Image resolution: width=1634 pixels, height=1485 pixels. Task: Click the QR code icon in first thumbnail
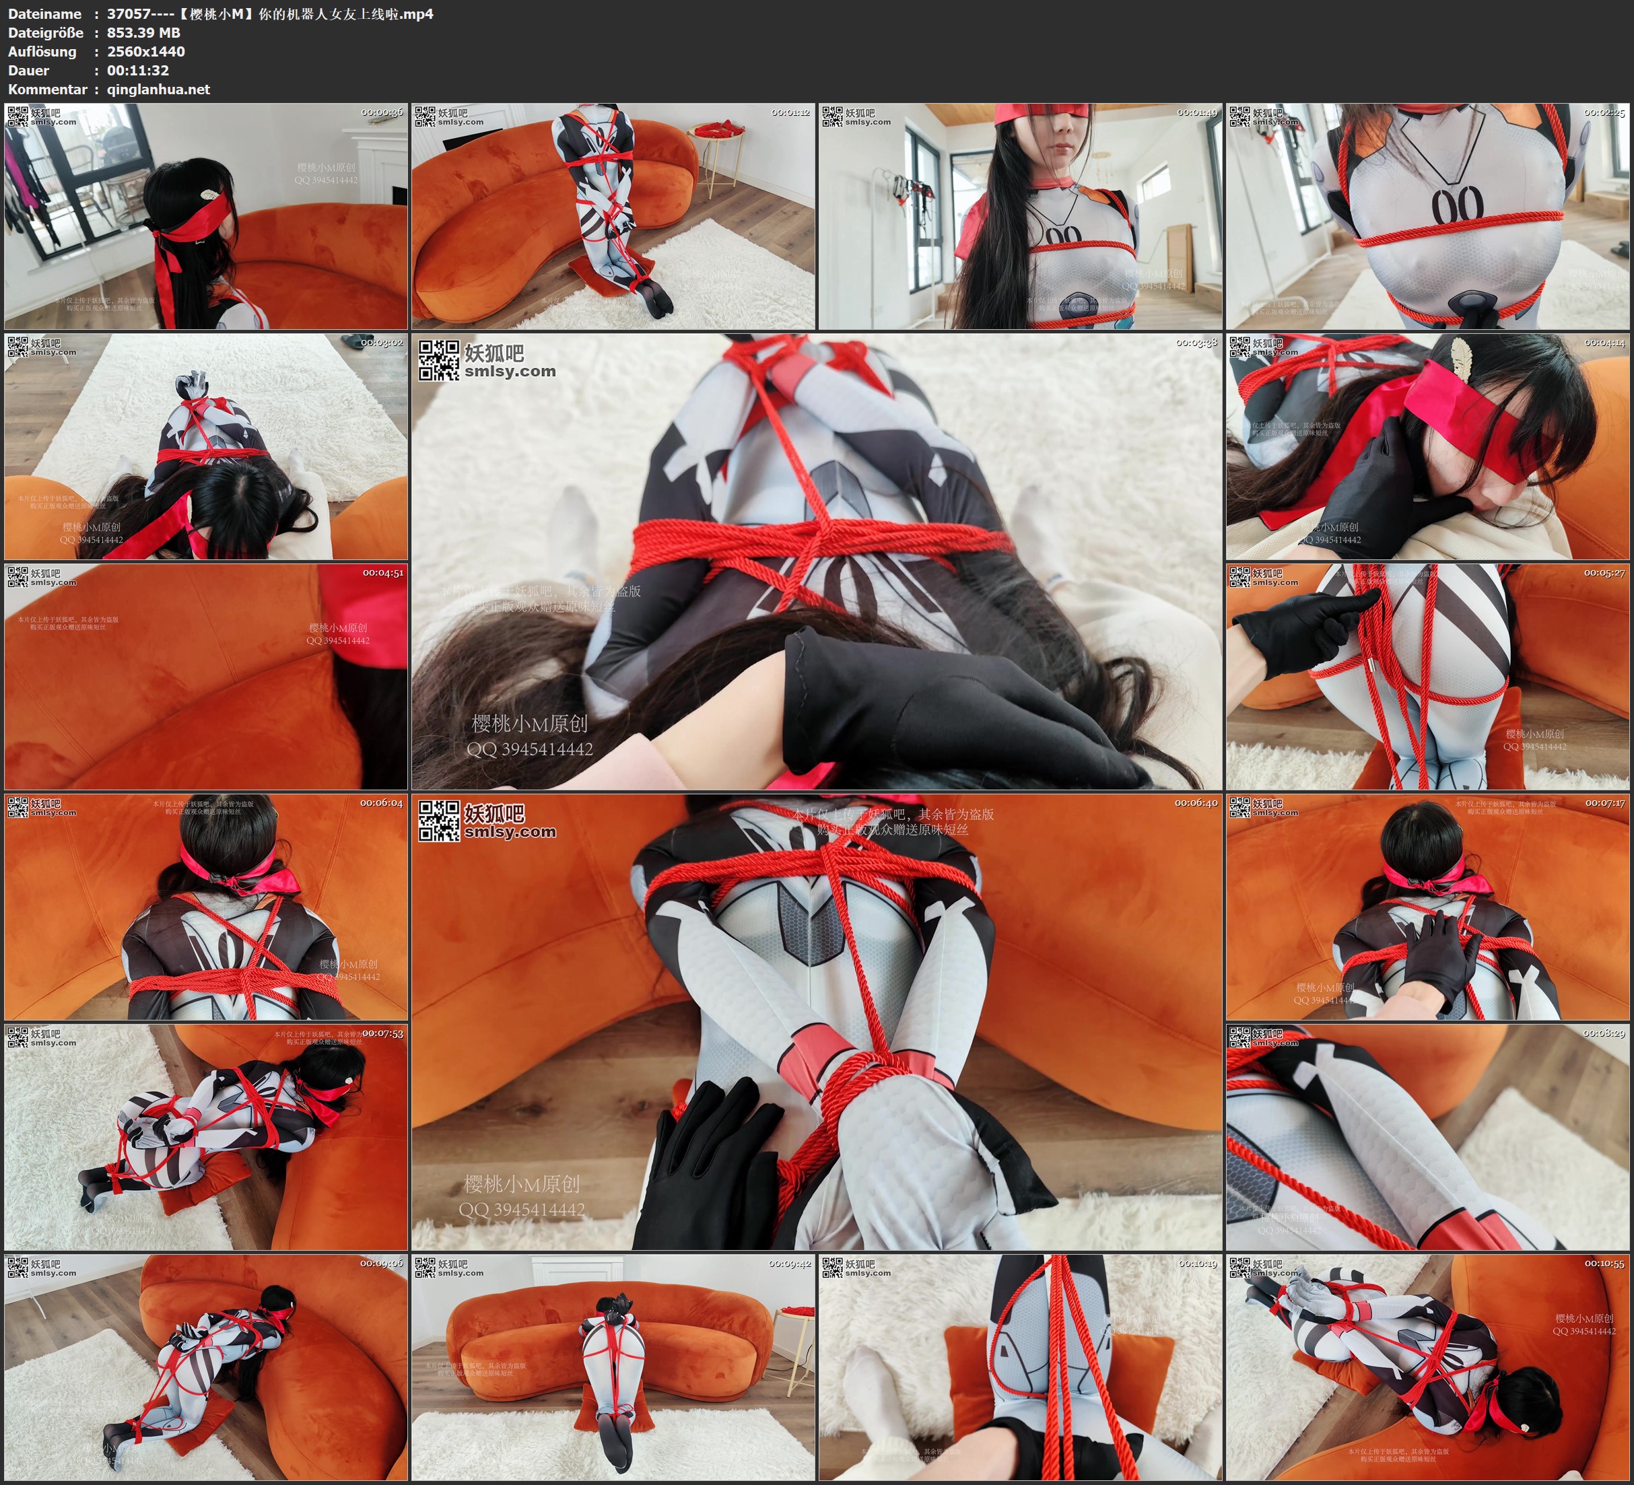click(x=18, y=116)
